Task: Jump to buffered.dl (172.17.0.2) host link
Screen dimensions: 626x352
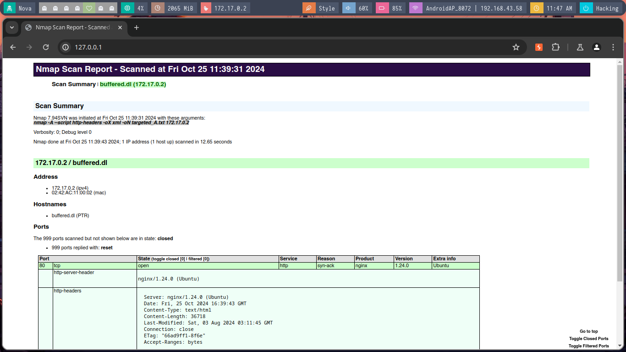Action: pos(133,84)
